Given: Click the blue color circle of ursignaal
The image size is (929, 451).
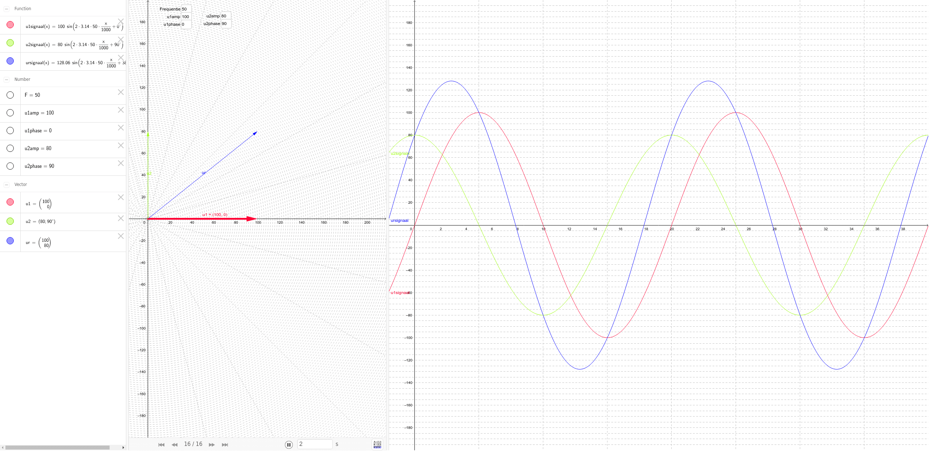Looking at the screenshot, I should tap(10, 61).
